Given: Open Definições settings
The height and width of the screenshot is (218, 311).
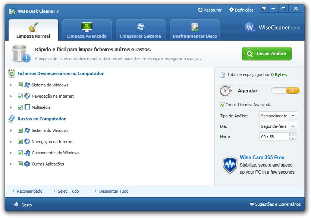Looking at the screenshot, I should click(x=241, y=10).
